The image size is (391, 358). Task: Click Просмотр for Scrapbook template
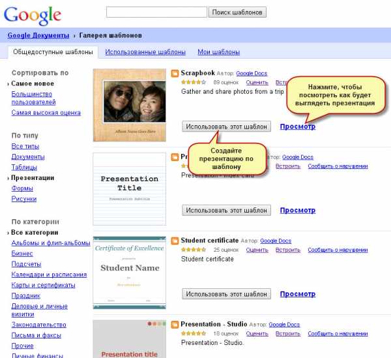(298, 127)
